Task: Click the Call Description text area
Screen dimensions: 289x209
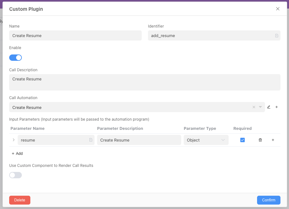Action: (x=144, y=82)
